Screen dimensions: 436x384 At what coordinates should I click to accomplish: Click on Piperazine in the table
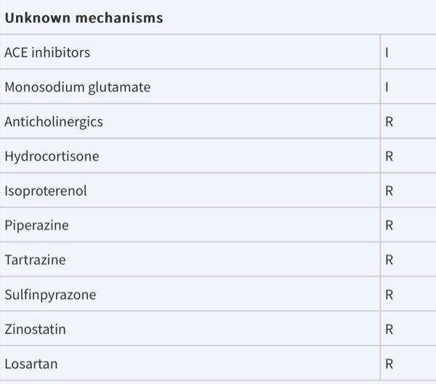(36, 225)
